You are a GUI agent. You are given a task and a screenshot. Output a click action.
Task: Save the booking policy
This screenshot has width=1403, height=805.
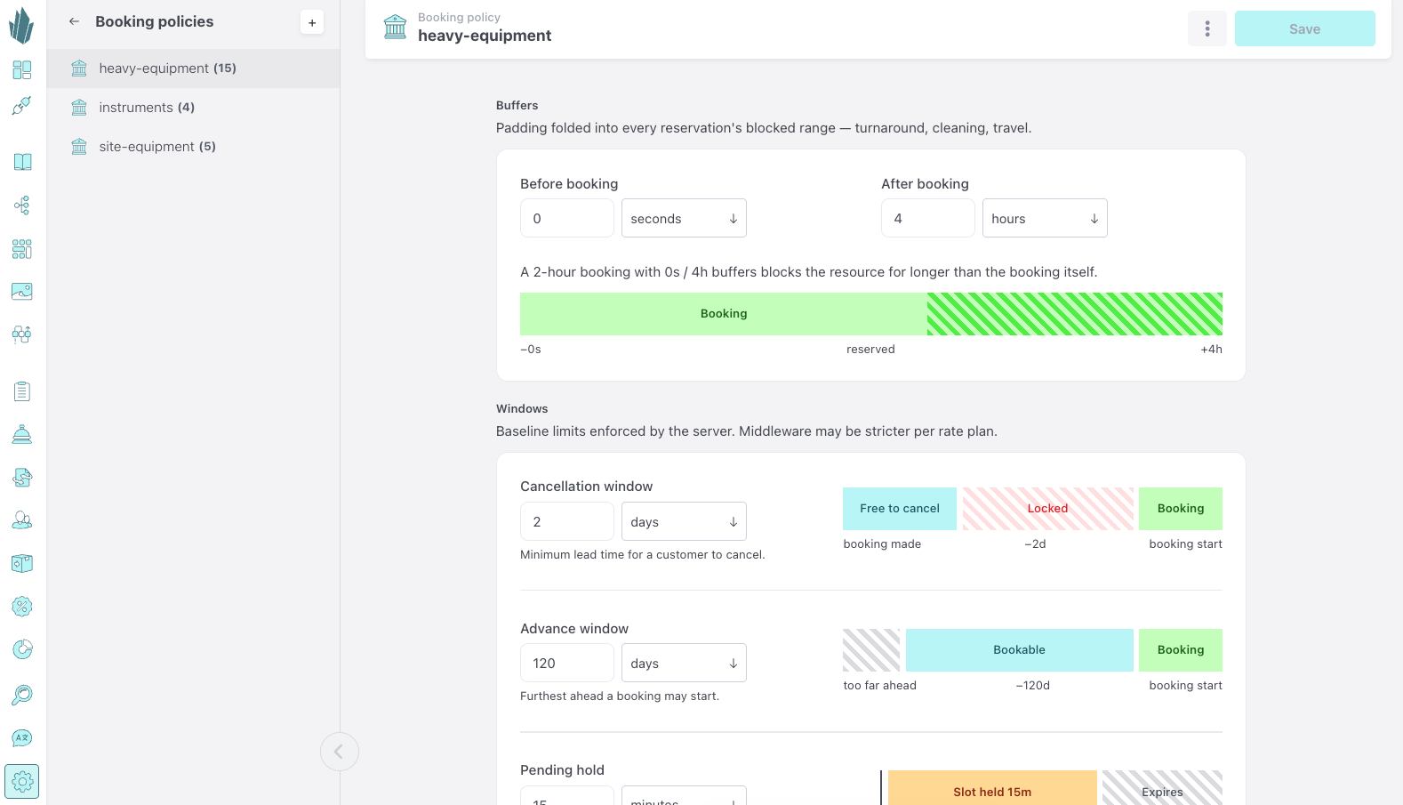(1305, 28)
